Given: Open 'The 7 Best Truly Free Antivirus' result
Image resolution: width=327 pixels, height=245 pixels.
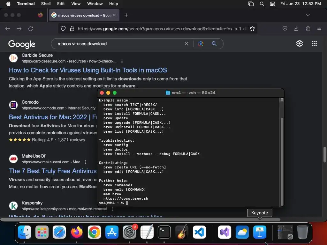Looking at the screenshot, I should coord(53,171).
